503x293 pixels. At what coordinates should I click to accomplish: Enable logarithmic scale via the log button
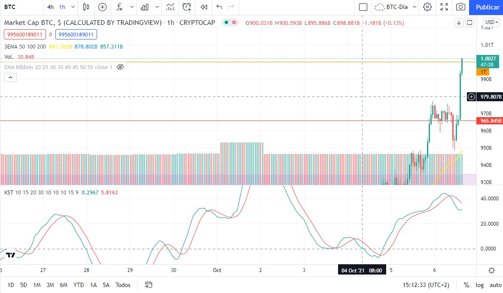click(x=480, y=285)
